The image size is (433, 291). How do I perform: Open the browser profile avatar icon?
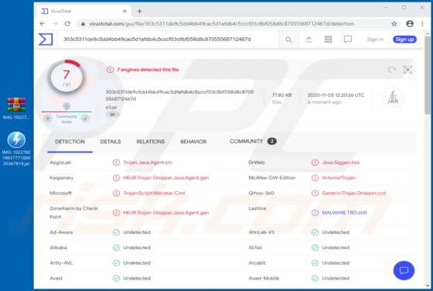click(410, 24)
